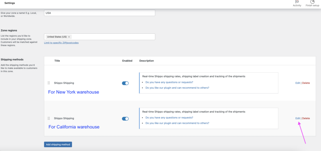
Task: Grab the drag handle for California warehouse method
Action: [49, 119]
